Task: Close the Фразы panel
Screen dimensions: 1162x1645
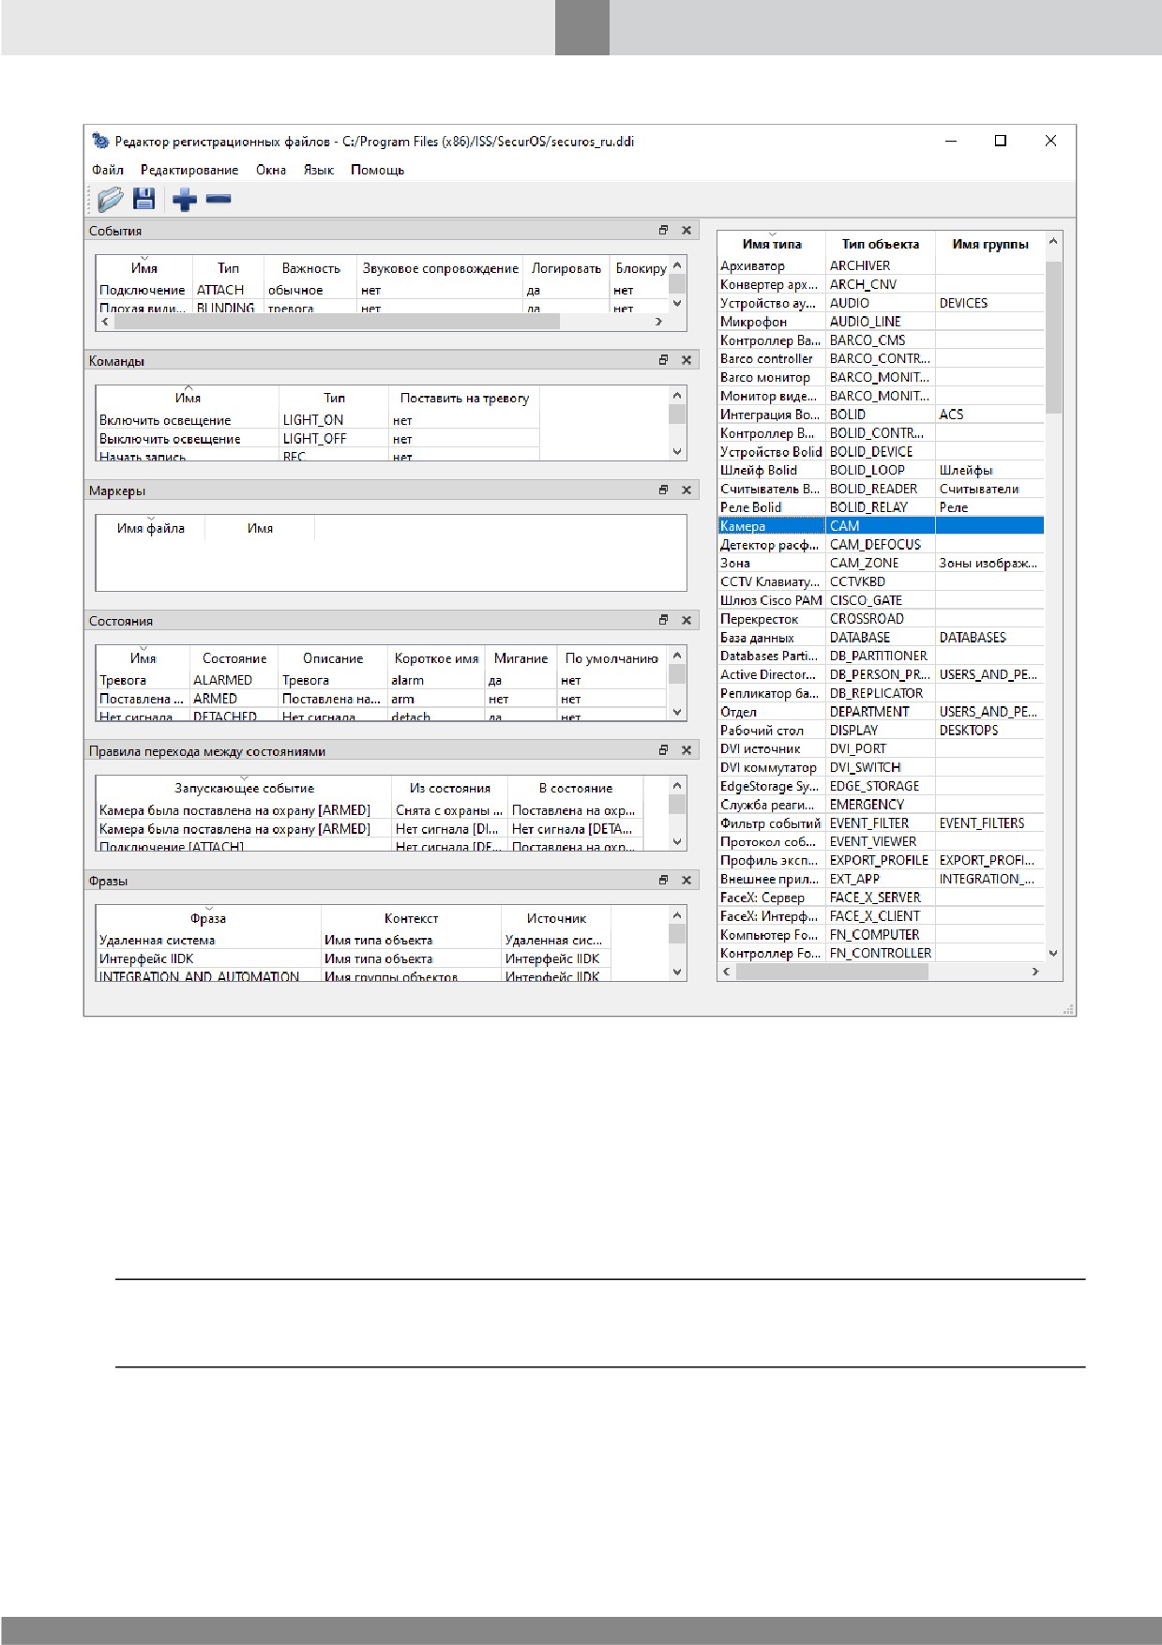Action: point(687,880)
